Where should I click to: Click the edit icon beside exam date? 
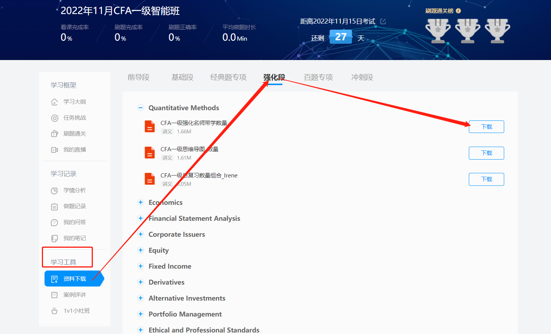coord(383,21)
